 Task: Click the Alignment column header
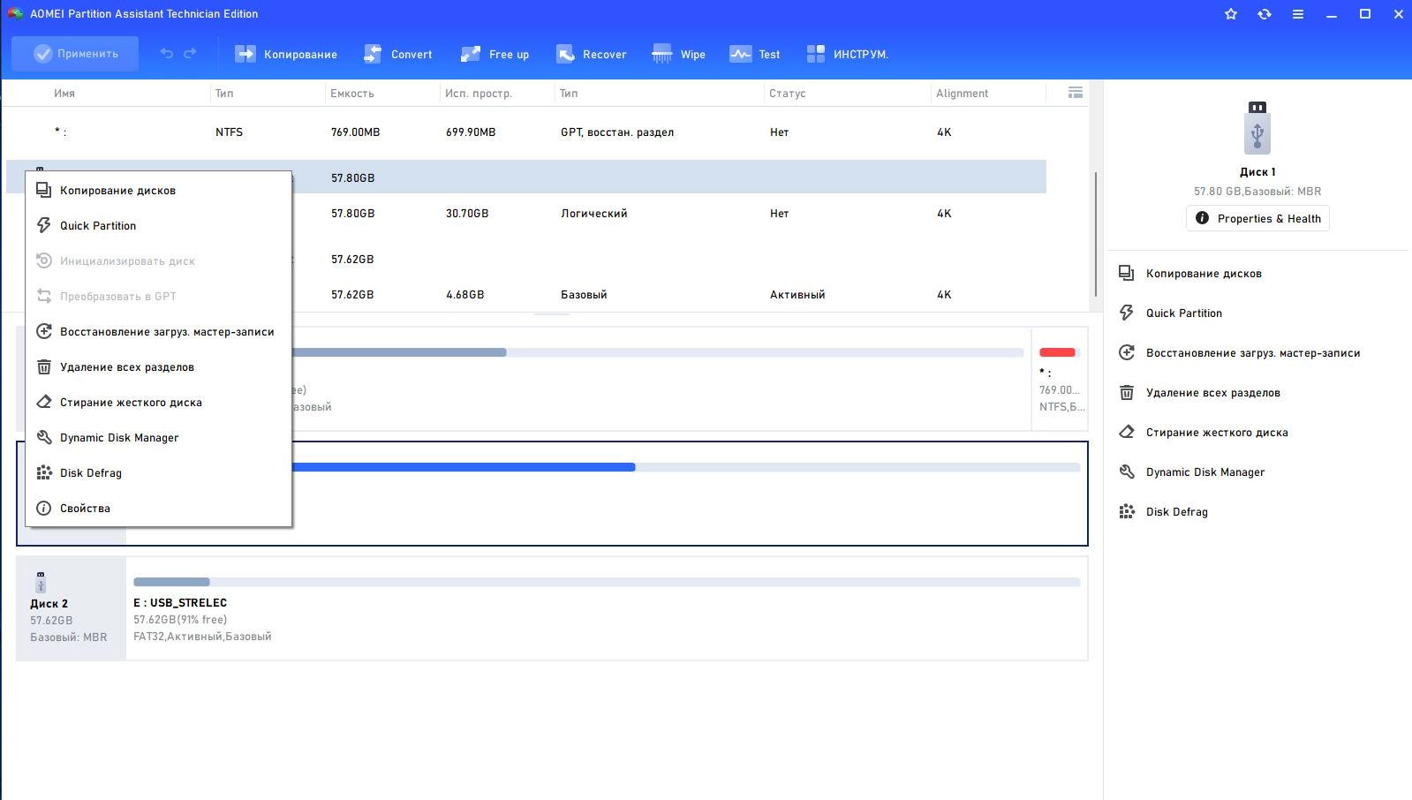tap(963, 93)
